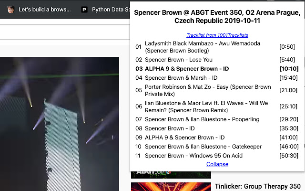Viewport: 305px width, 191px height.
Task: Click the black P favicon on Python tab
Action: click(x=84, y=9)
